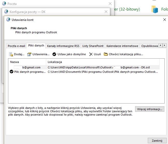Image resolution: width=168 pixels, height=144 pixels.
Task: Click Usuń label to remove data file
Action: tap(97, 54)
